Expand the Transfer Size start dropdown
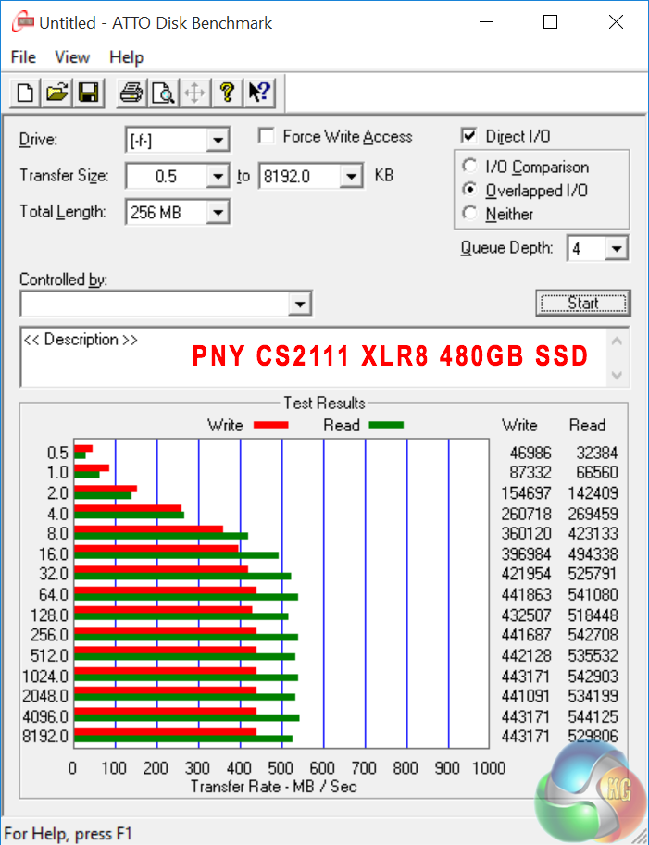Viewport: 649px width, 845px height. (x=218, y=177)
